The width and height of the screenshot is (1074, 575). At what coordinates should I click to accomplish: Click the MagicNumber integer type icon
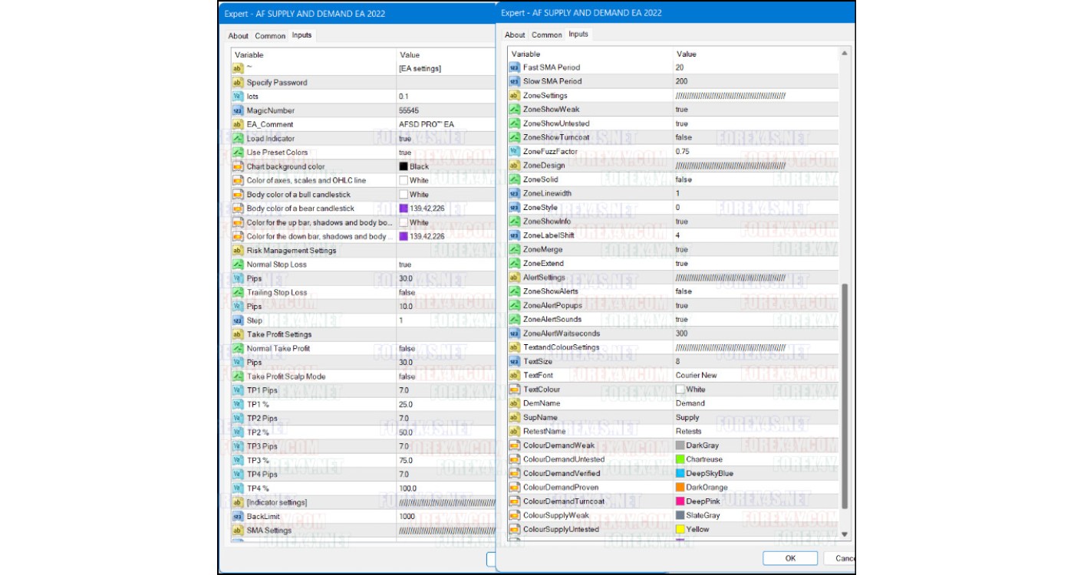238,110
